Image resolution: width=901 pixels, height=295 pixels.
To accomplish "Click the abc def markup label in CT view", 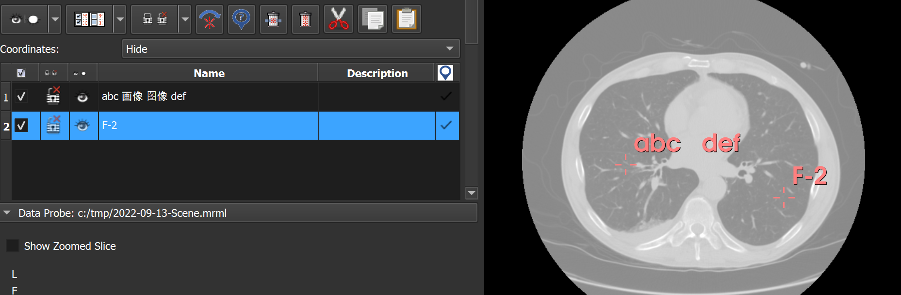I will point(687,143).
